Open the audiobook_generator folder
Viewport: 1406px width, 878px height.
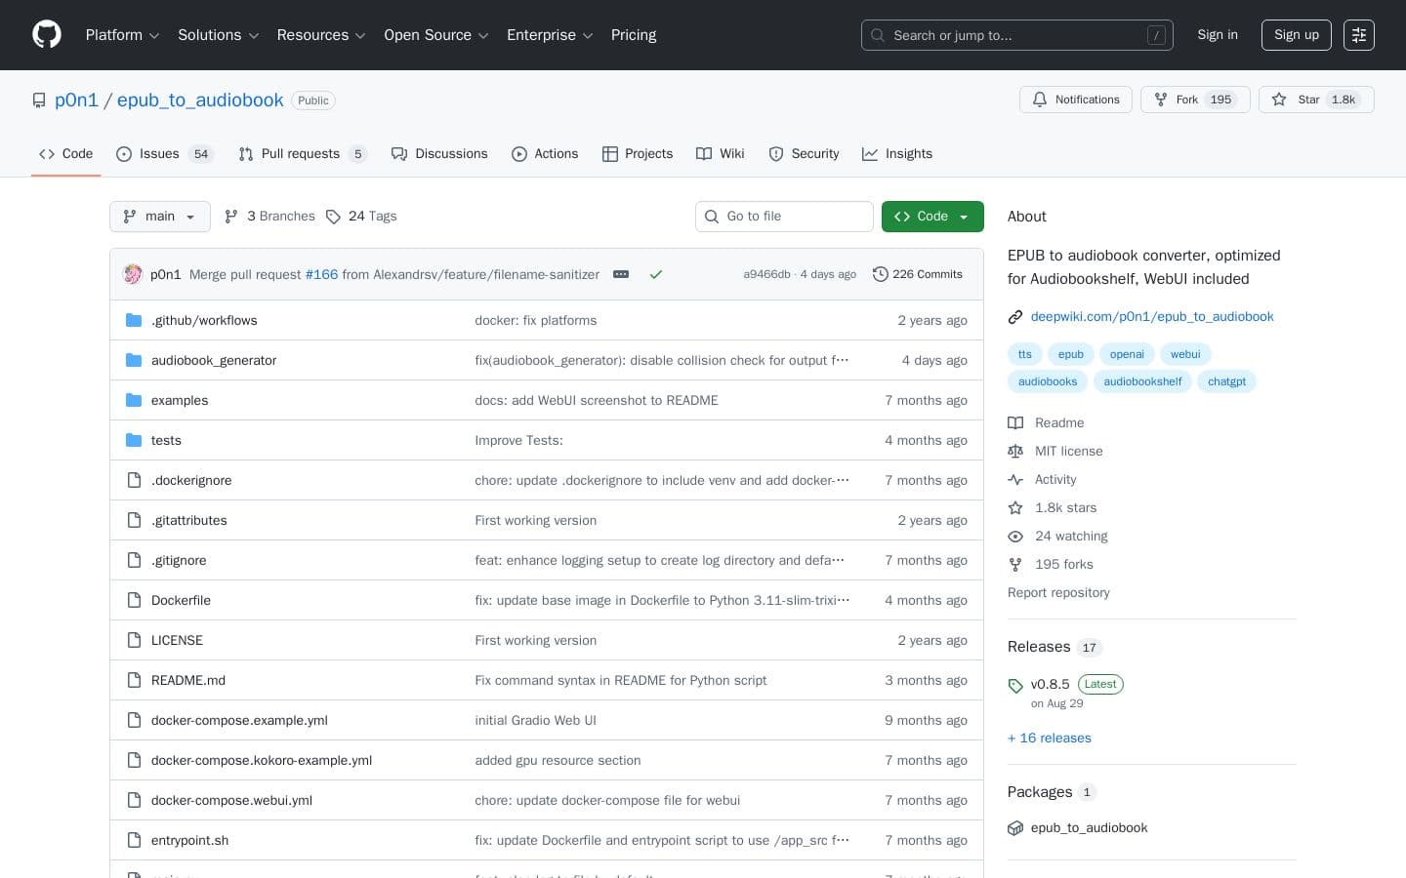214,360
